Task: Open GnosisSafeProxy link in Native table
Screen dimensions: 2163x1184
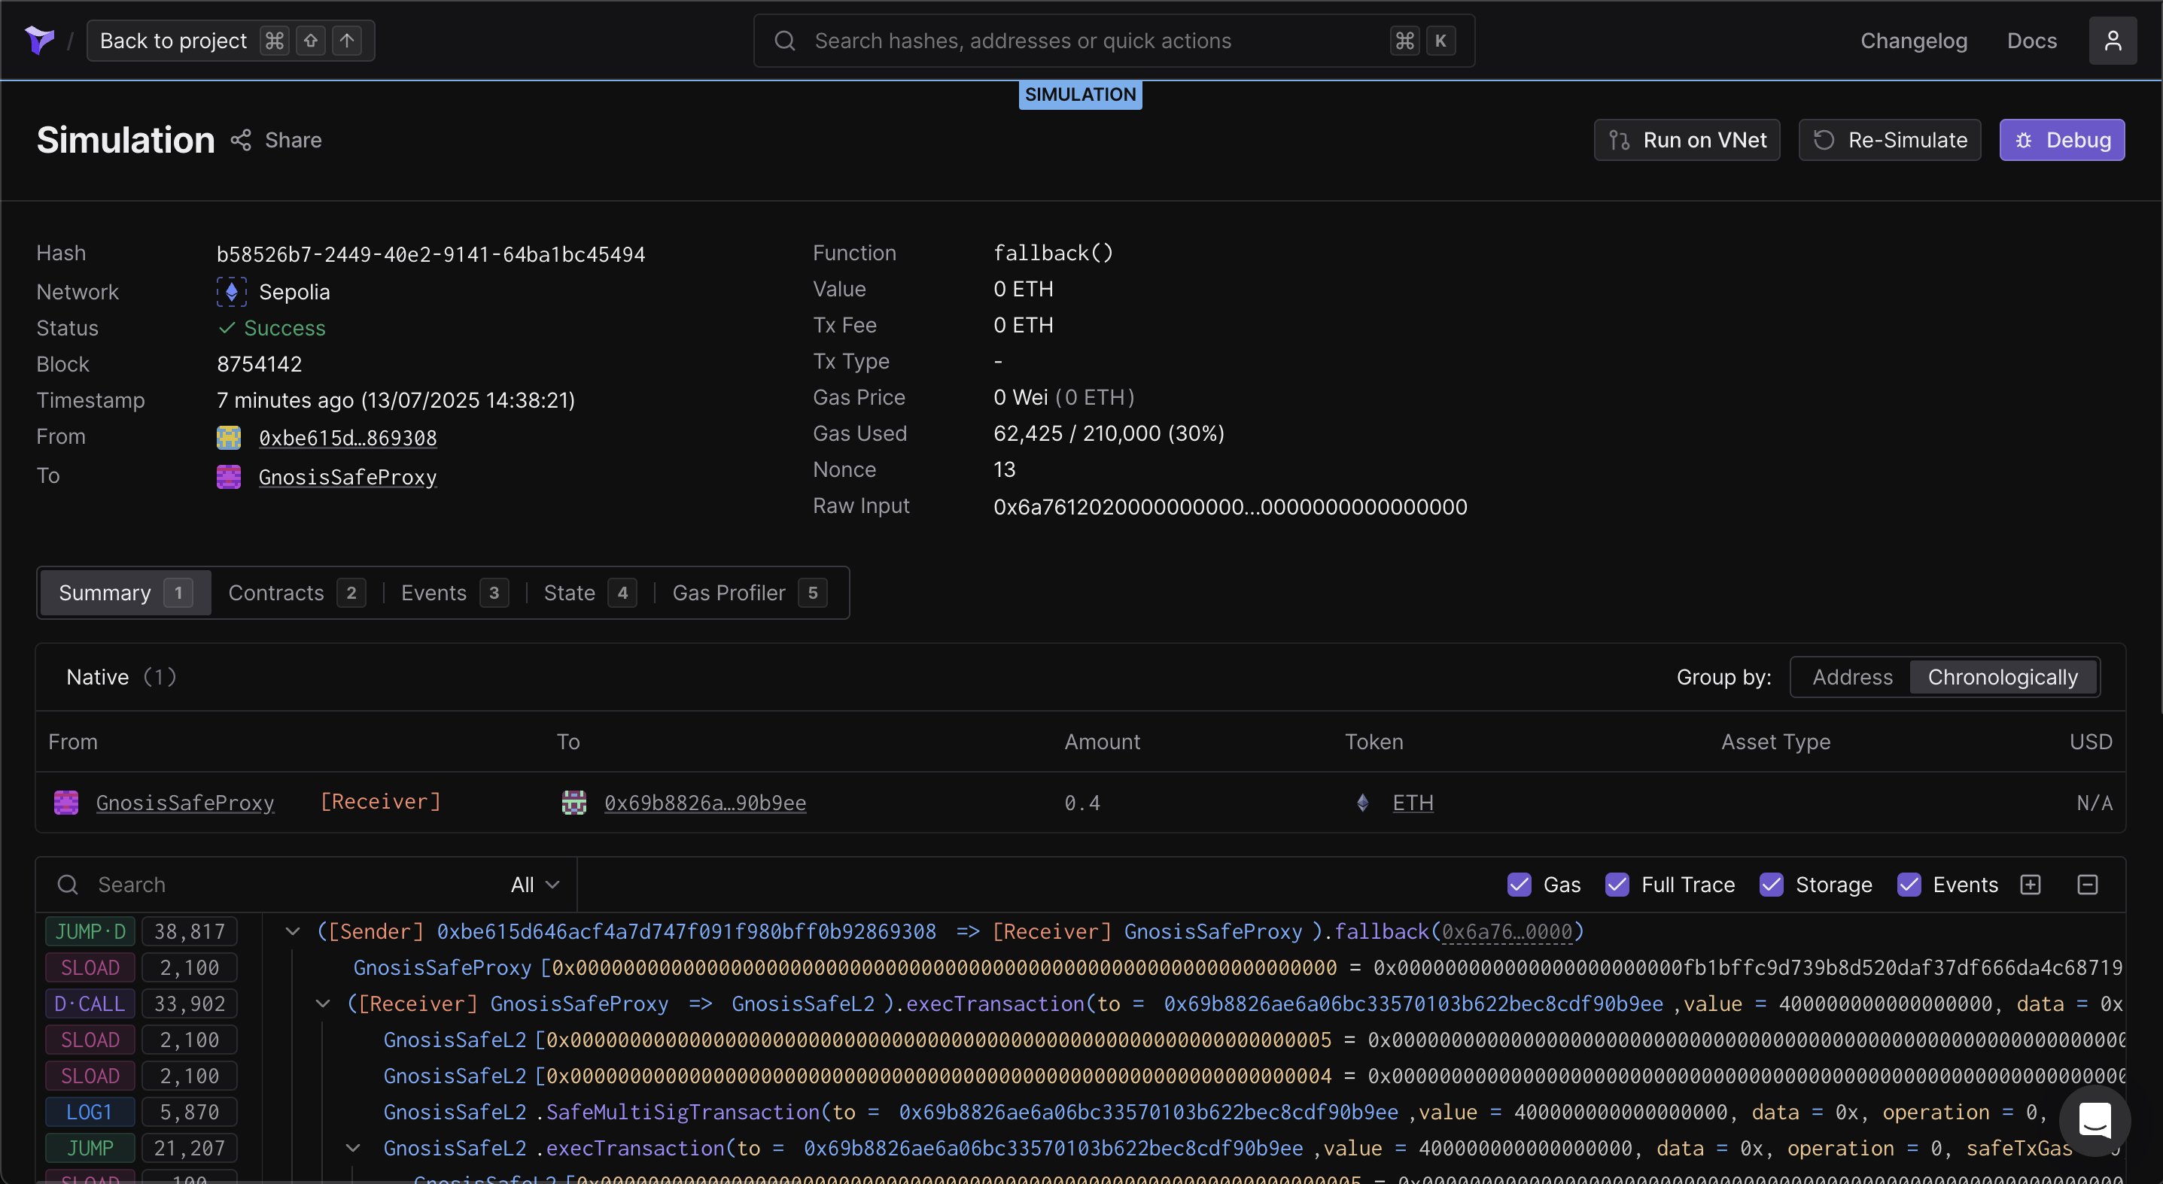Action: pyautogui.click(x=184, y=803)
